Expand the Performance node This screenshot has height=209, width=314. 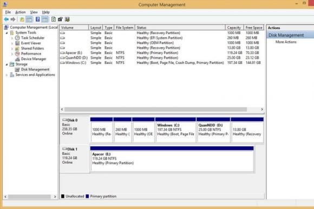coord(12,54)
